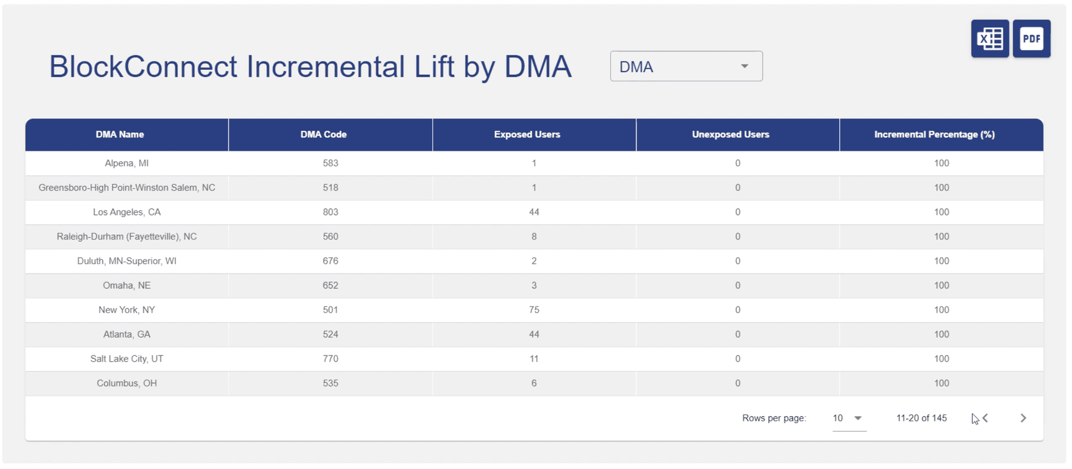Select Duluth, MN-Superior, WI cell
The width and height of the screenshot is (1072, 469).
(x=127, y=261)
